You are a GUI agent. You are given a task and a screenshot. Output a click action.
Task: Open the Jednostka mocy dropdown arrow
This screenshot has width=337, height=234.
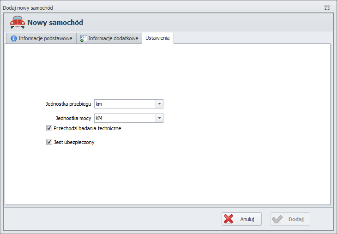(x=159, y=119)
